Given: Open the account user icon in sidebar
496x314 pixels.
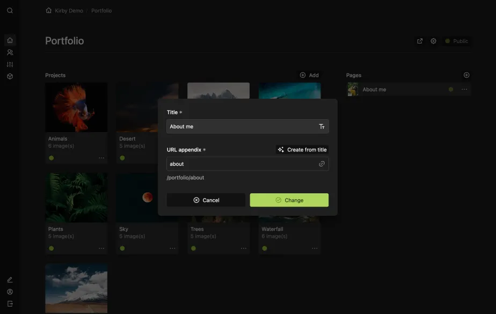Looking at the screenshot, I should coord(10,292).
